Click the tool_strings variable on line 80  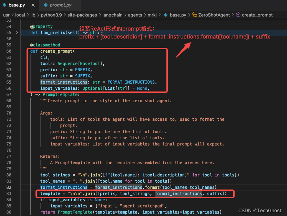[55, 175]
